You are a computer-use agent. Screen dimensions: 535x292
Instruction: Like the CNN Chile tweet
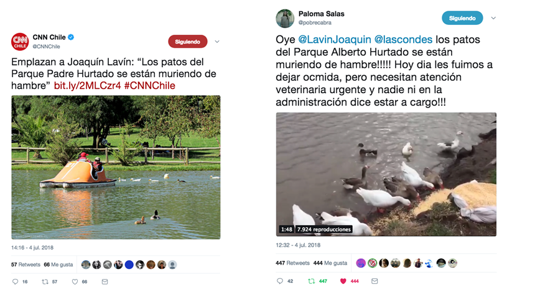point(75,282)
